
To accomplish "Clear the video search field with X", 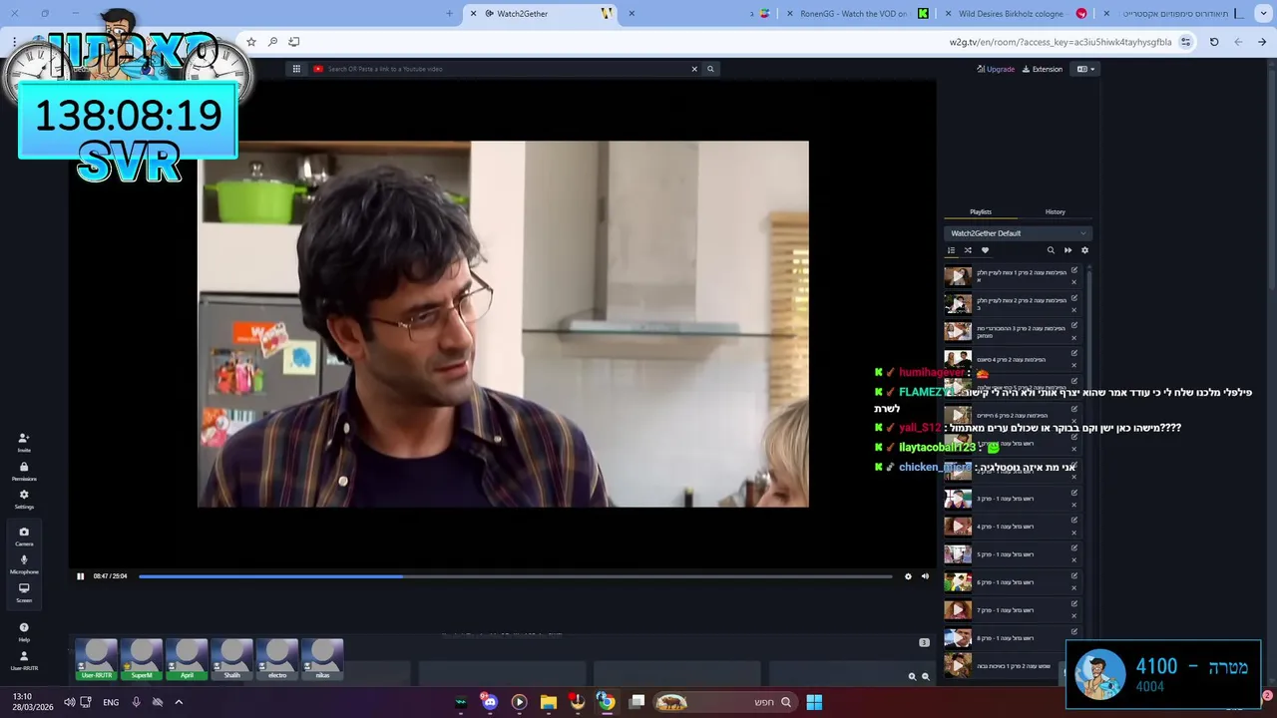I will pos(694,69).
